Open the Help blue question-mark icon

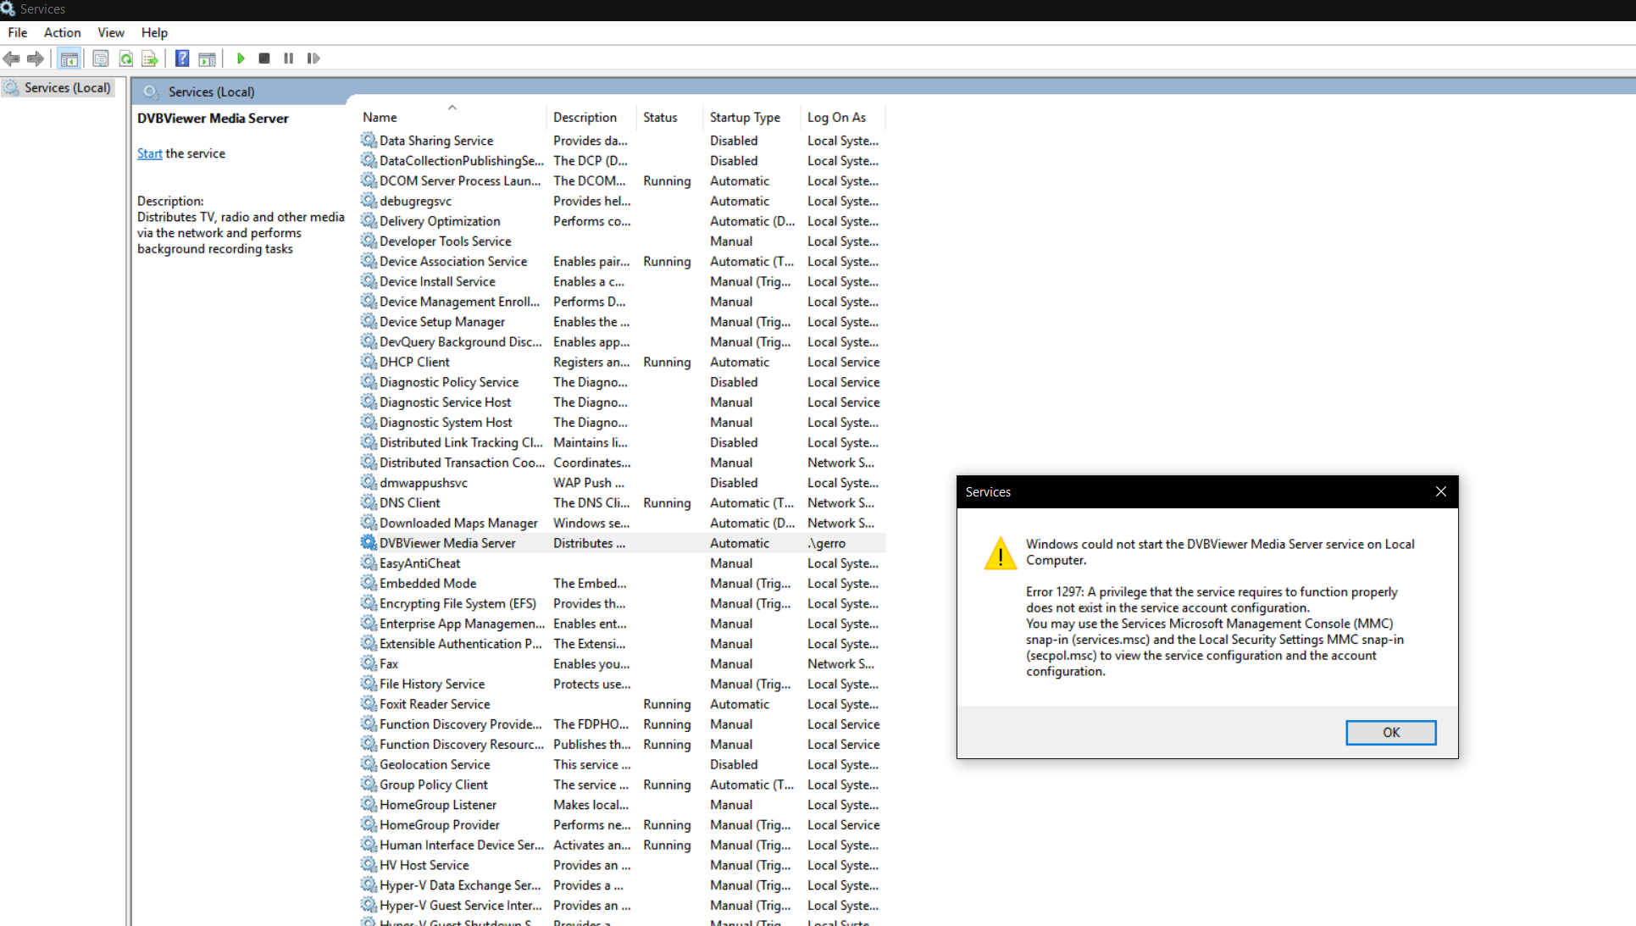click(x=182, y=58)
